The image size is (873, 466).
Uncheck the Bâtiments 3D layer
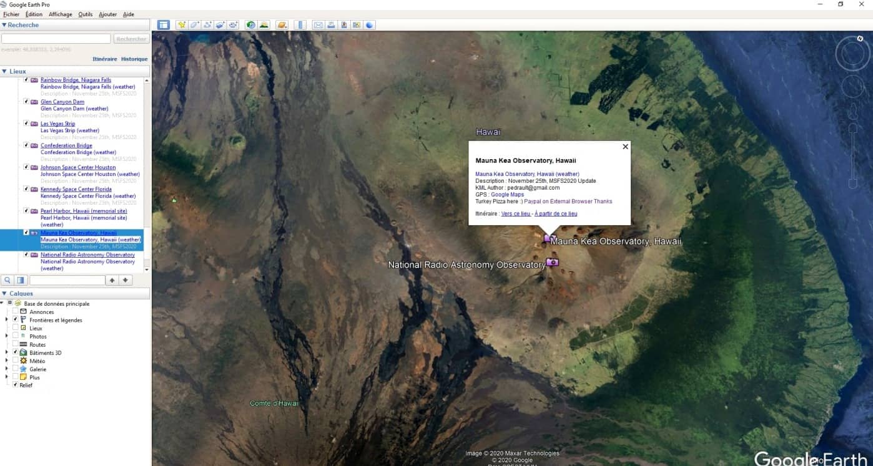point(16,352)
